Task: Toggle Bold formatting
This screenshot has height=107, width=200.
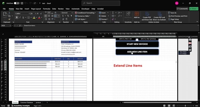Action: [x=17, y=17]
